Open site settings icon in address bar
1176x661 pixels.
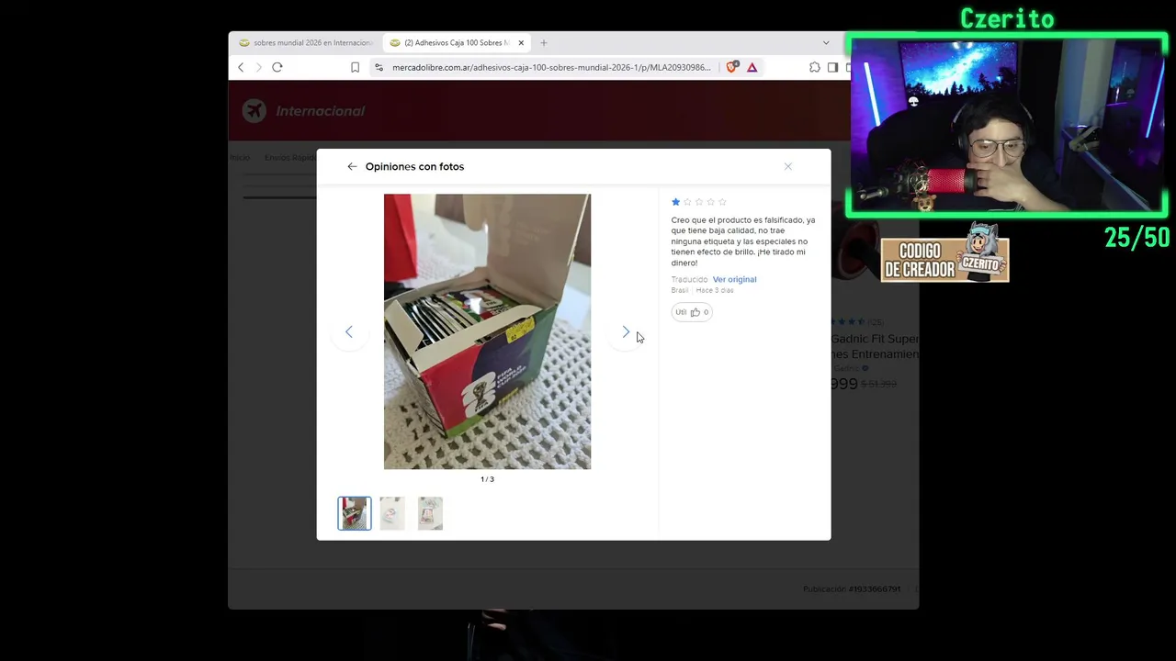[x=378, y=67]
